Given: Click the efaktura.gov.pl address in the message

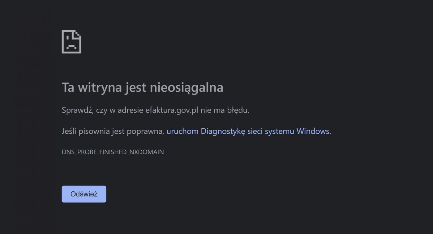Looking at the screenshot, I should (x=172, y=110).
